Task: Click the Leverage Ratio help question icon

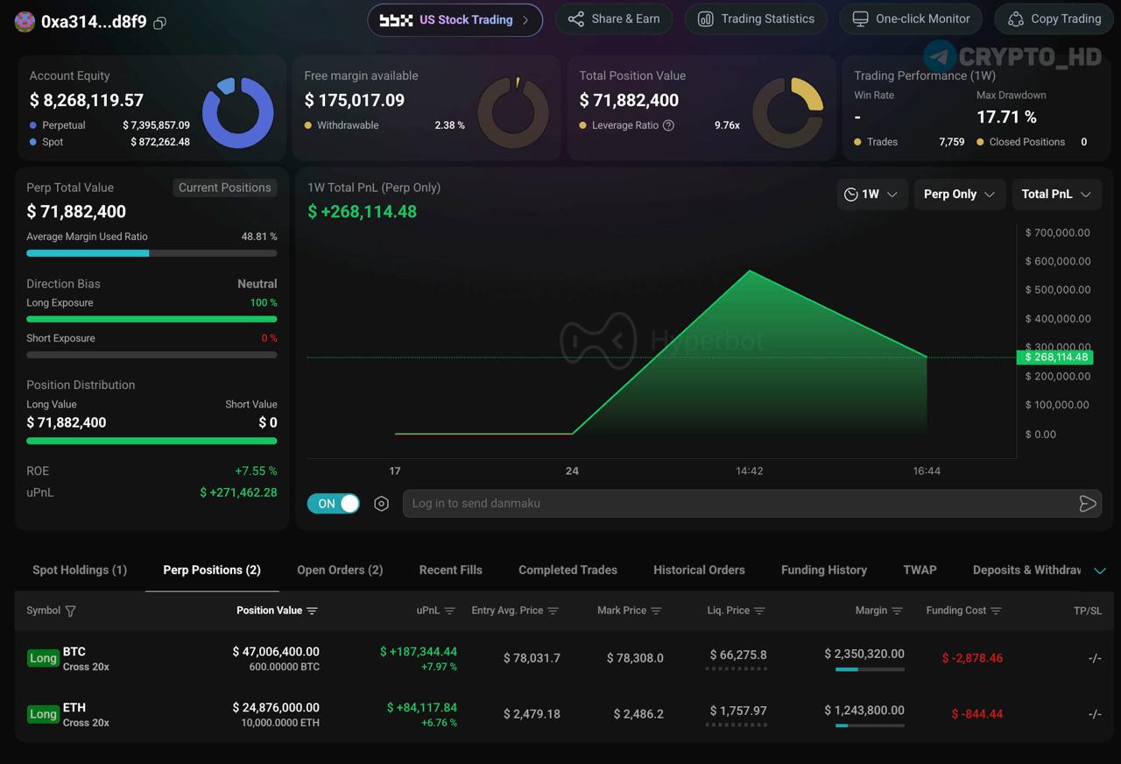Action: coord(668,125)
